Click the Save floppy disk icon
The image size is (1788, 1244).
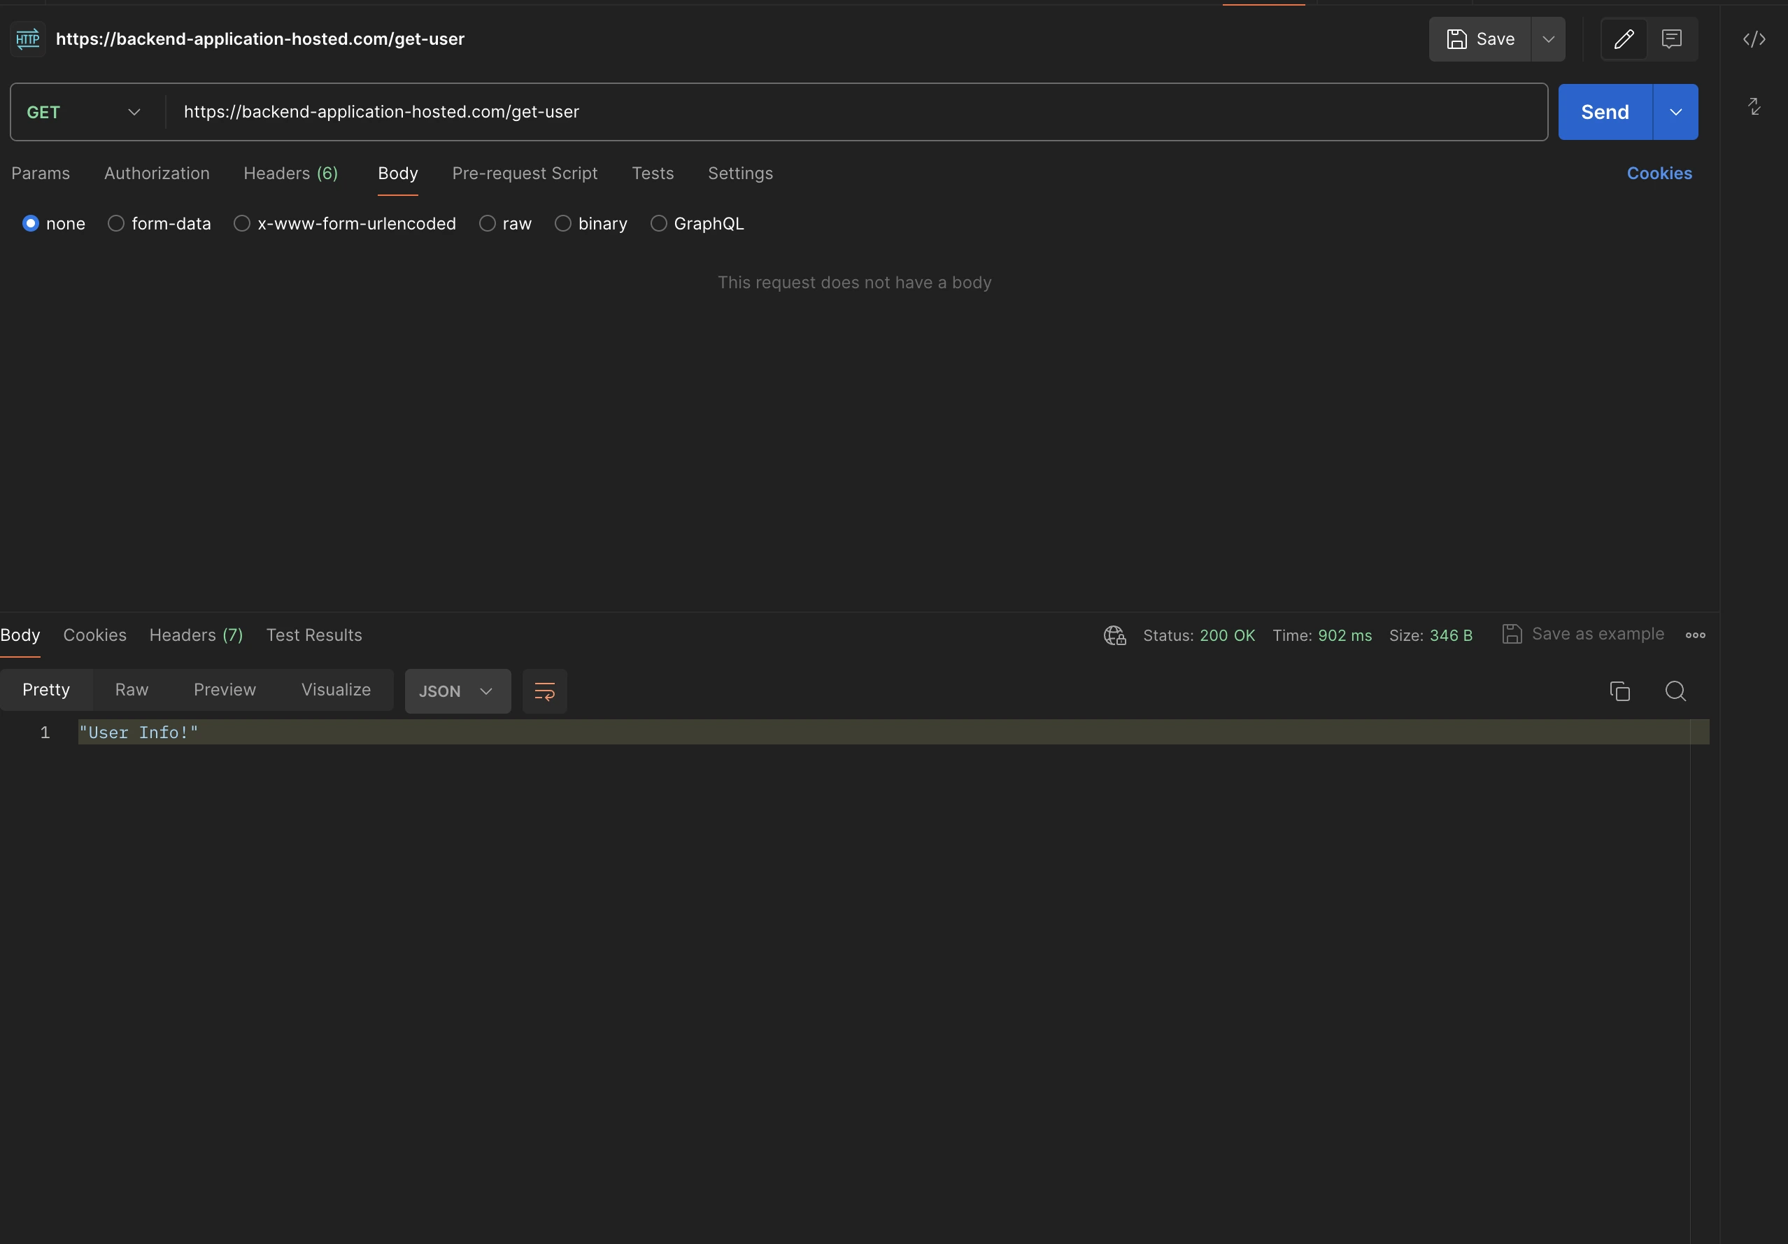[x=1456, y=39]
